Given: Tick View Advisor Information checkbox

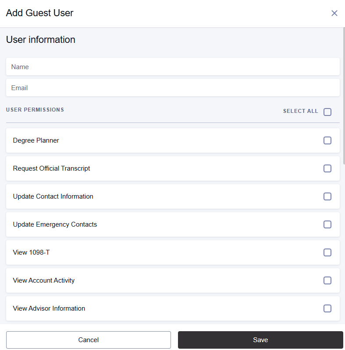Looking at the screenshot, I should 327,308.
